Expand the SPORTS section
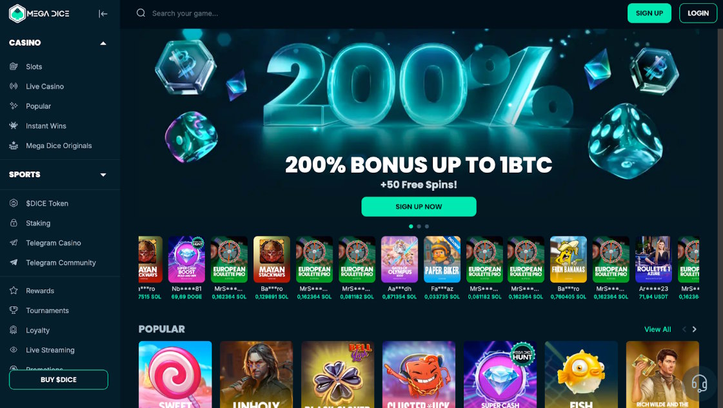 103,175
